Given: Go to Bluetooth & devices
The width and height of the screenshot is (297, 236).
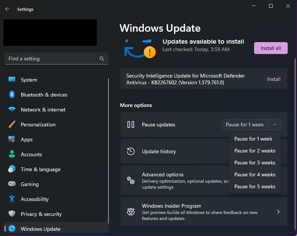Looking at the screenshot, I should [x=56, y=95].
